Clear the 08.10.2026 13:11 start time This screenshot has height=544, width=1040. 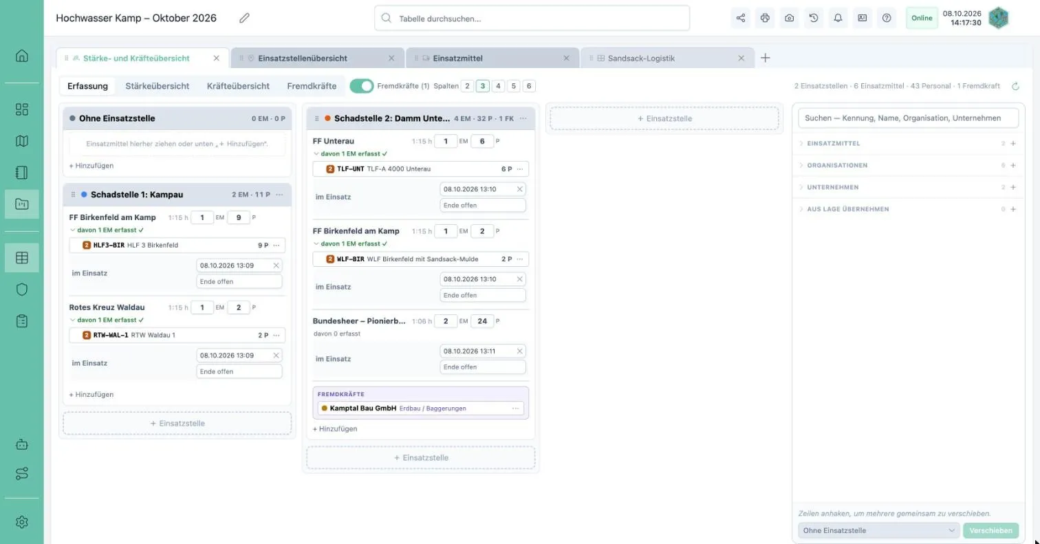(x=520, y=351)
